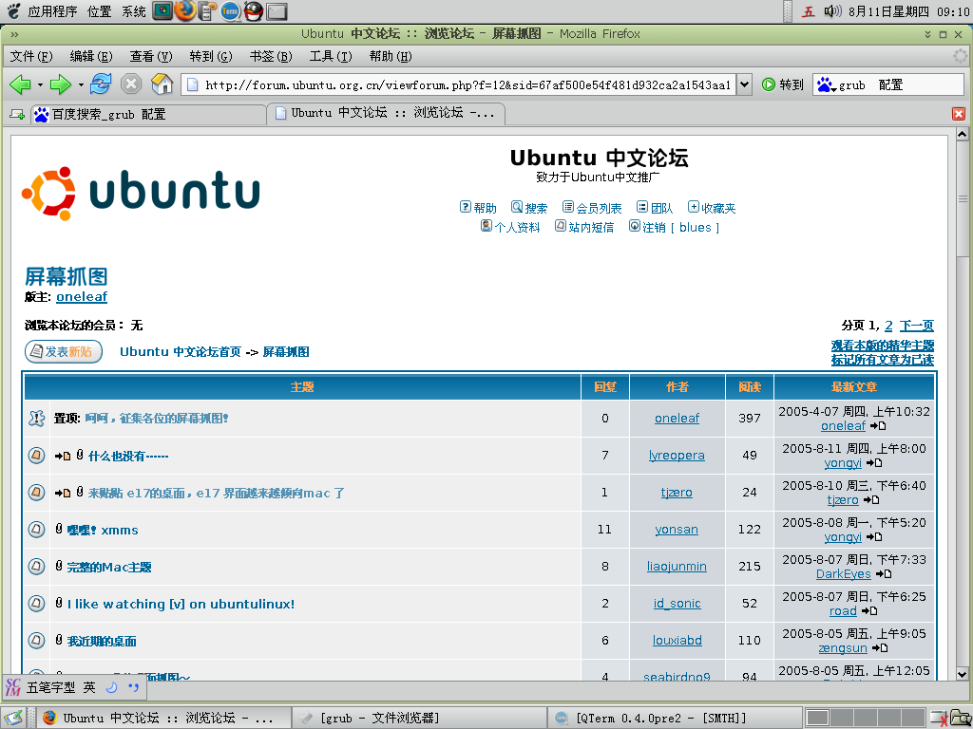Go forward with the green right arrow

60,84
